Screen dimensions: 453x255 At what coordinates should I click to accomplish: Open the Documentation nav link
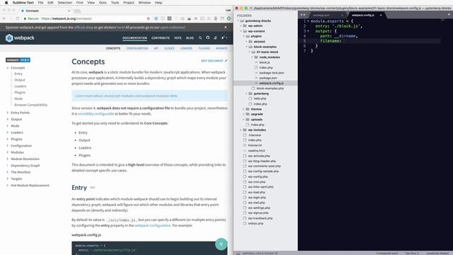[x=134, y=38]
